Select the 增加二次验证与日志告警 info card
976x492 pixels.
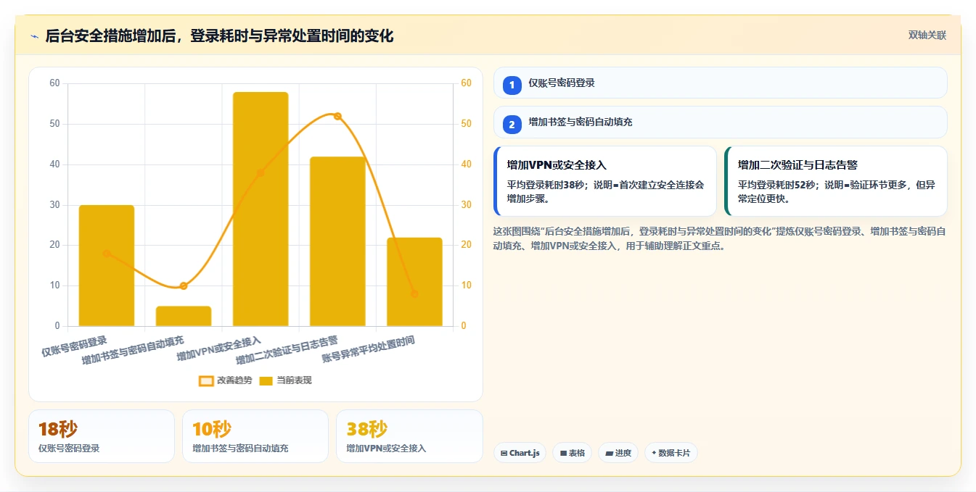pyautogui.click(x=836, y=181)
